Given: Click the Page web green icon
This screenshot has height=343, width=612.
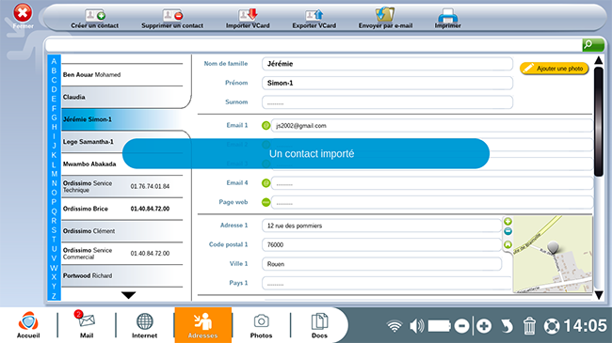Looking at the screenshot, I should pos(266,202).
